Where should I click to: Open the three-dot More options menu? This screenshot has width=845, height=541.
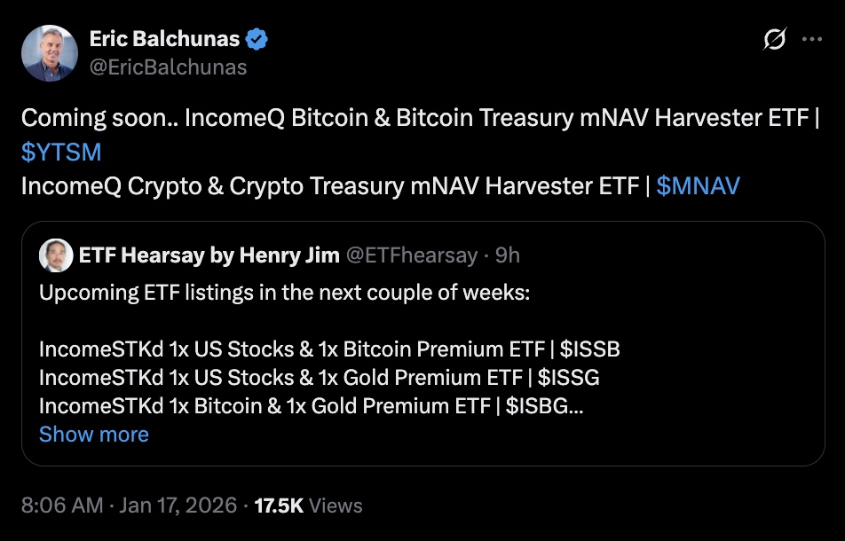[811, 40]
